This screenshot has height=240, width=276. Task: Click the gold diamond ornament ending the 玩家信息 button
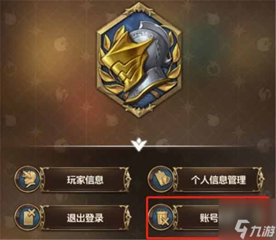[x=127, y=179]
